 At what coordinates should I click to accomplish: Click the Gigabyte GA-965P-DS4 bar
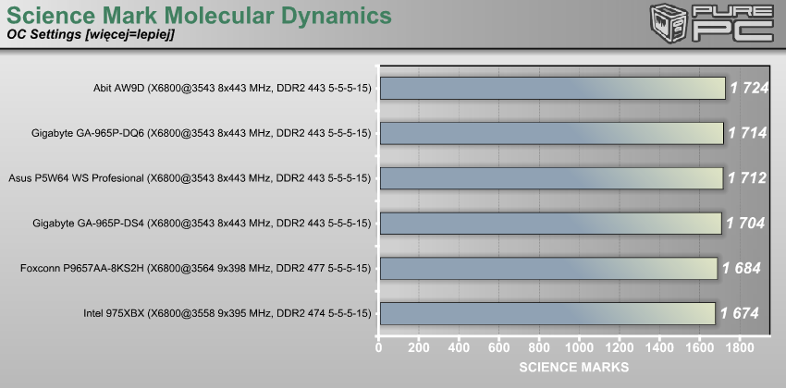coord(549,223)
